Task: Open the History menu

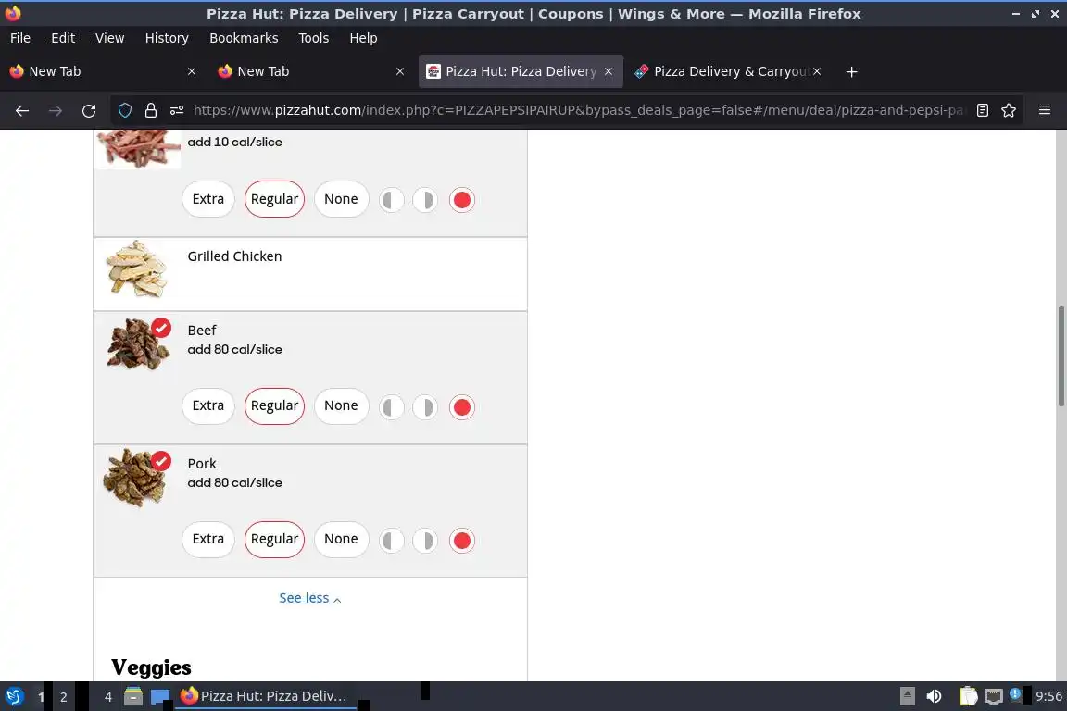Action: (x=167, y=38)
